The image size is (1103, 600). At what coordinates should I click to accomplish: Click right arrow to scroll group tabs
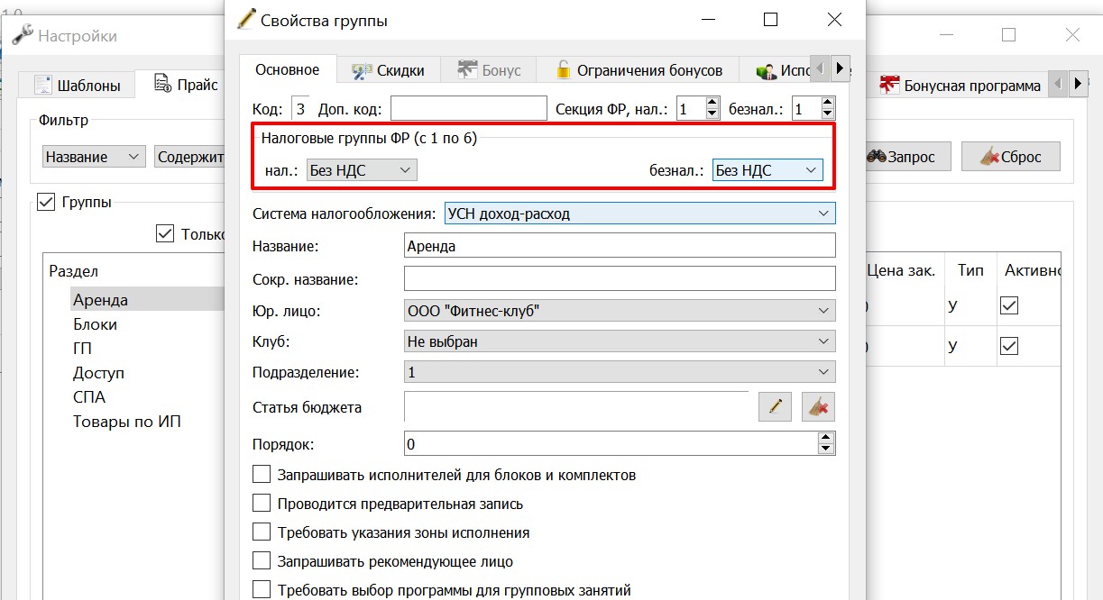[x=841, y=68]
